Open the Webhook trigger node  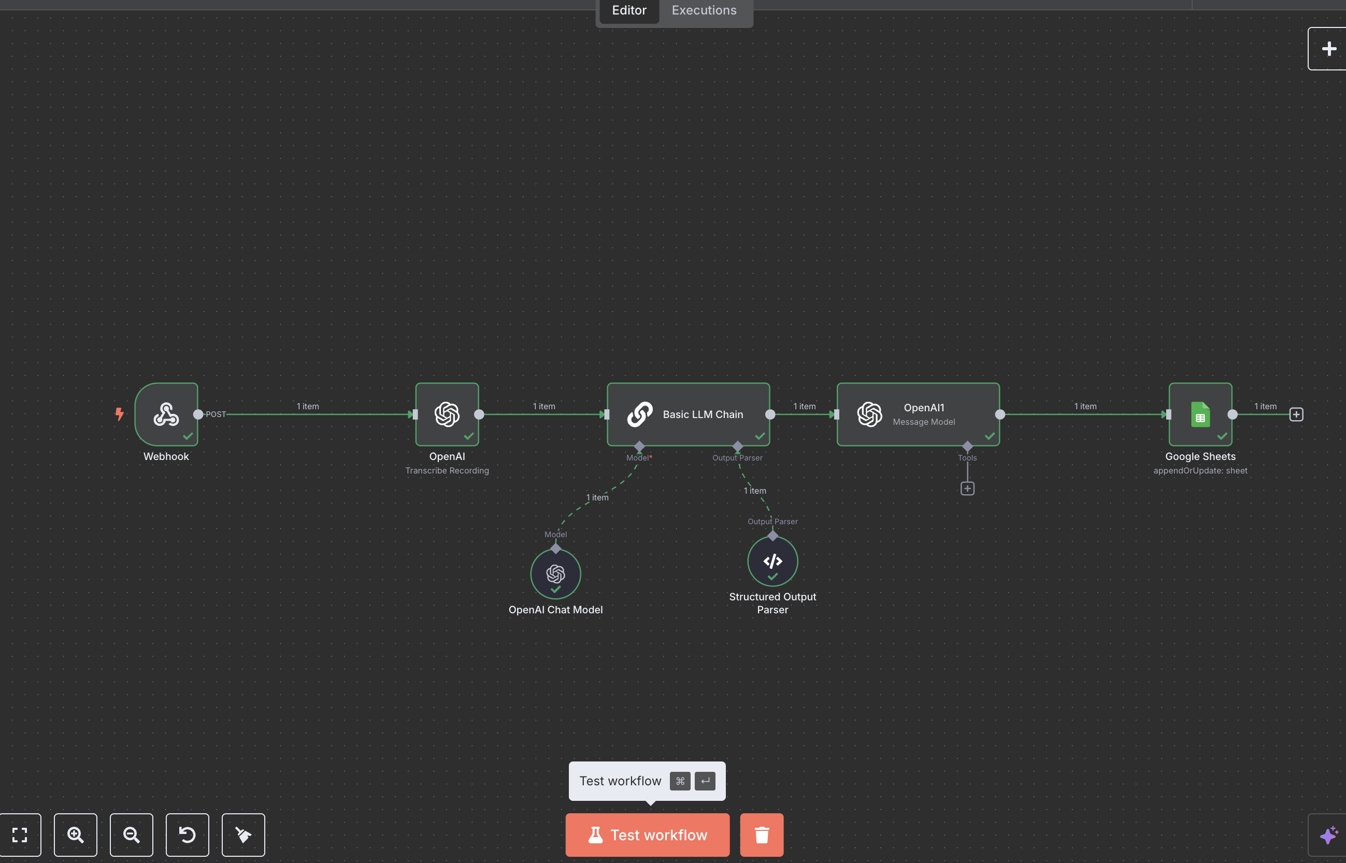tap(166, 414)
